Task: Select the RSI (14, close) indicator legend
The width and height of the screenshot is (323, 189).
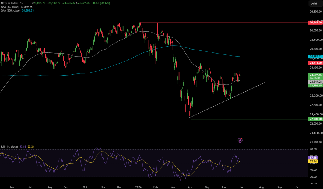Action: coord(18,147)
